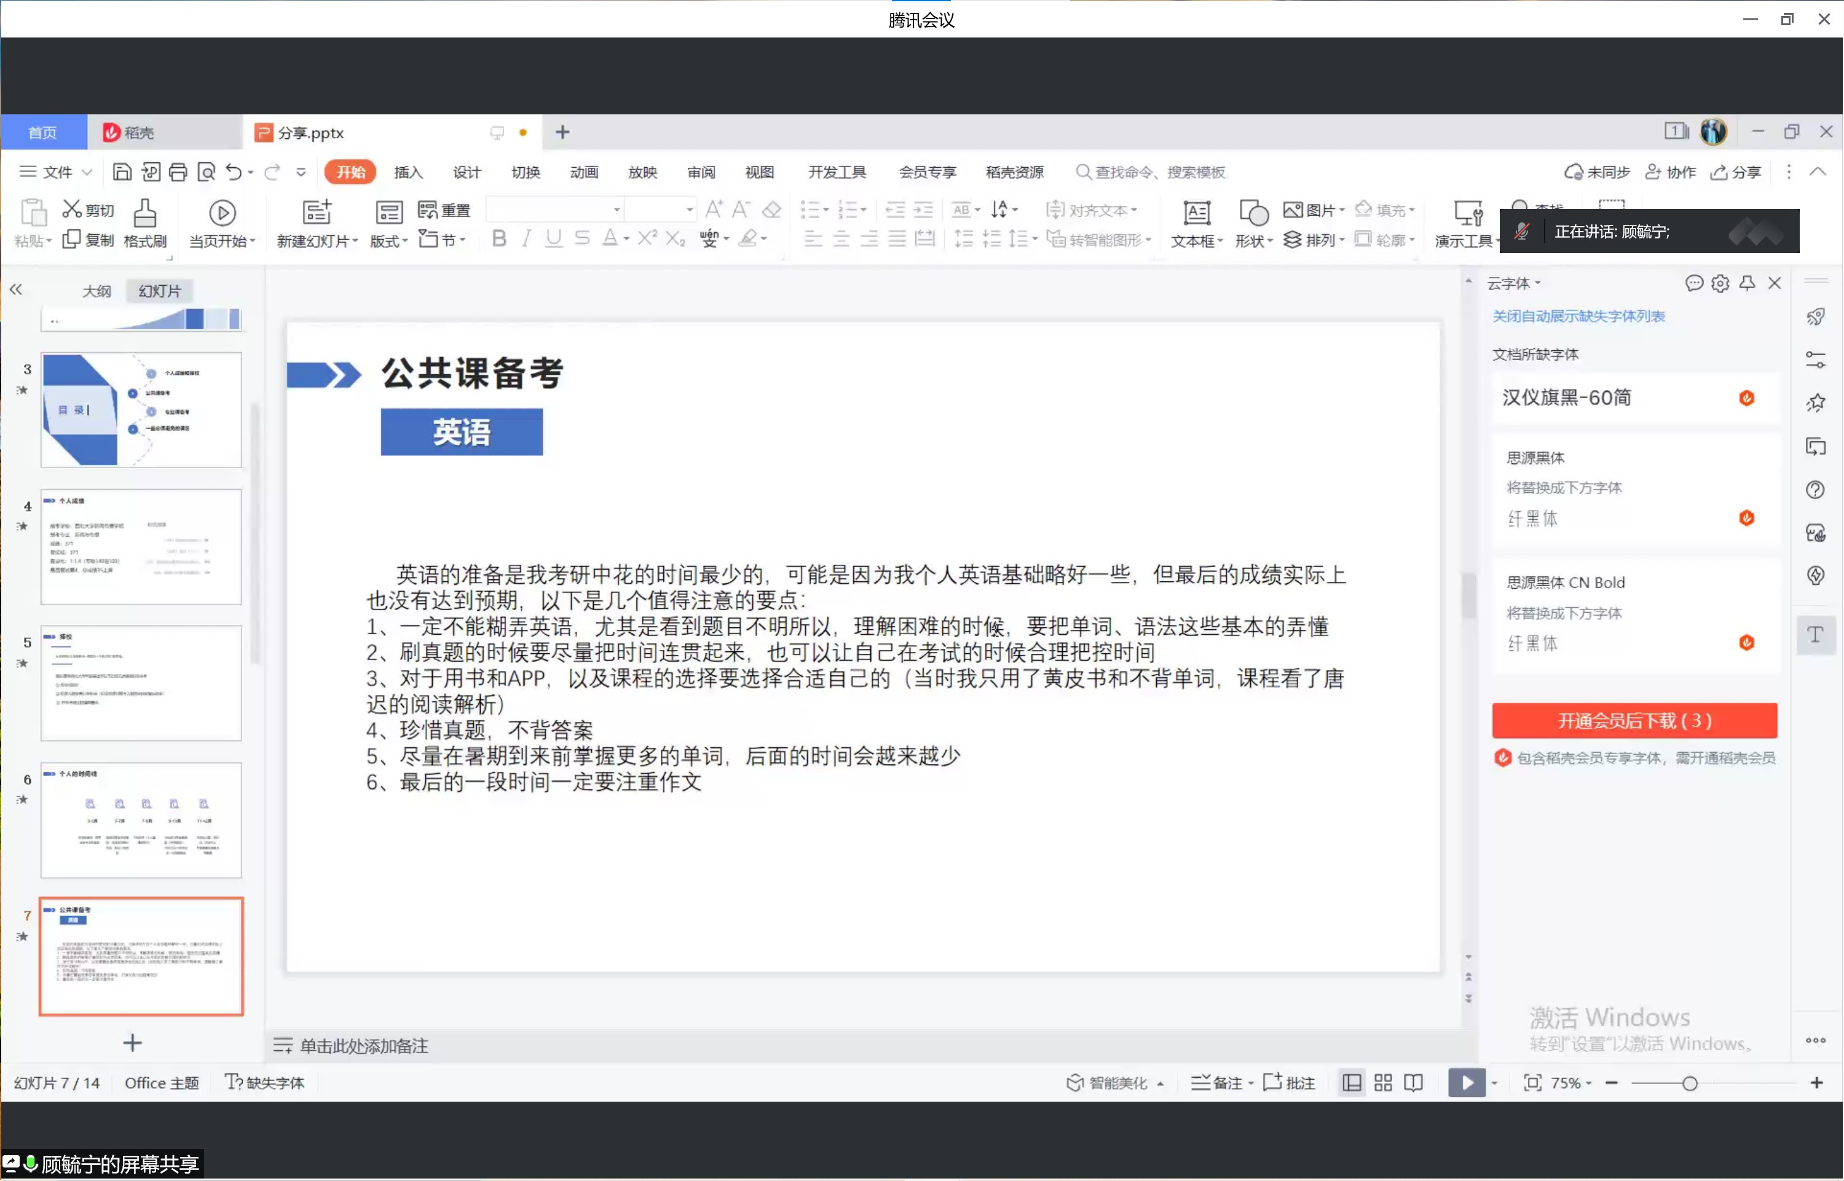The height and width of the screenshot is (1181, 1844).
Task: Switch to slide sorter grid view
Action: (1382, 1082)
